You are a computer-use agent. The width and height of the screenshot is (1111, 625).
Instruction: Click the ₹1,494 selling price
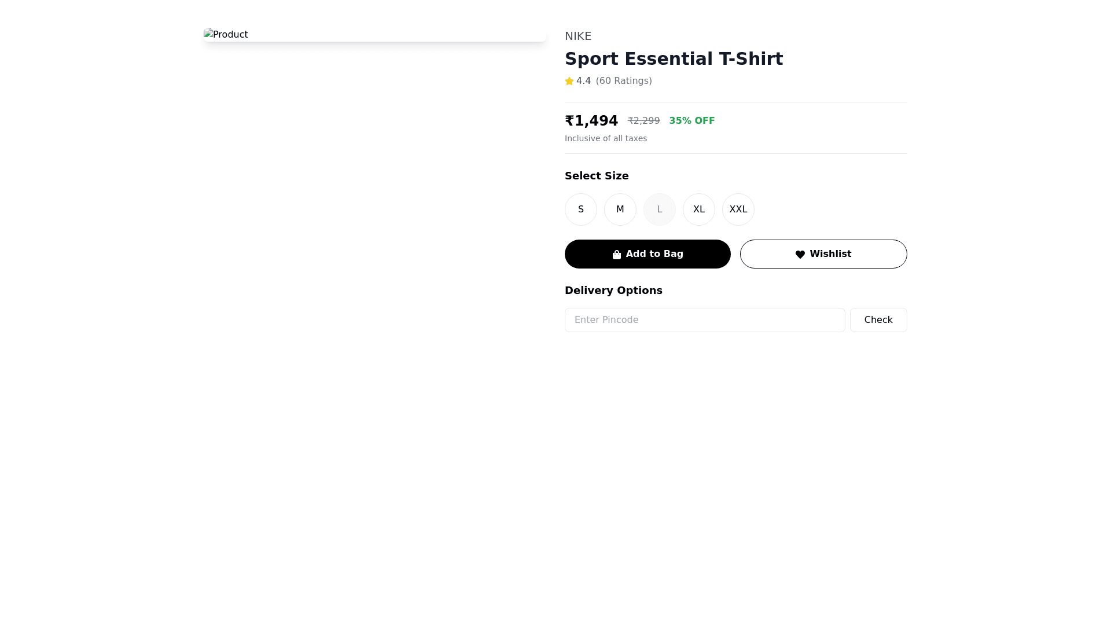coord(591,121)
